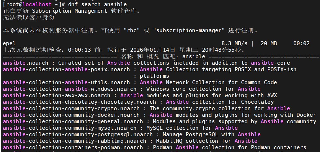Screen dimensions: 320x152
Task: Click the header '名称 和 概况 匹配: ansible'
Action: 163,56
